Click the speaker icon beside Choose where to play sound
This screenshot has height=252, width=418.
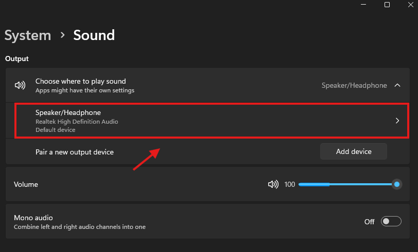point(20,85)
